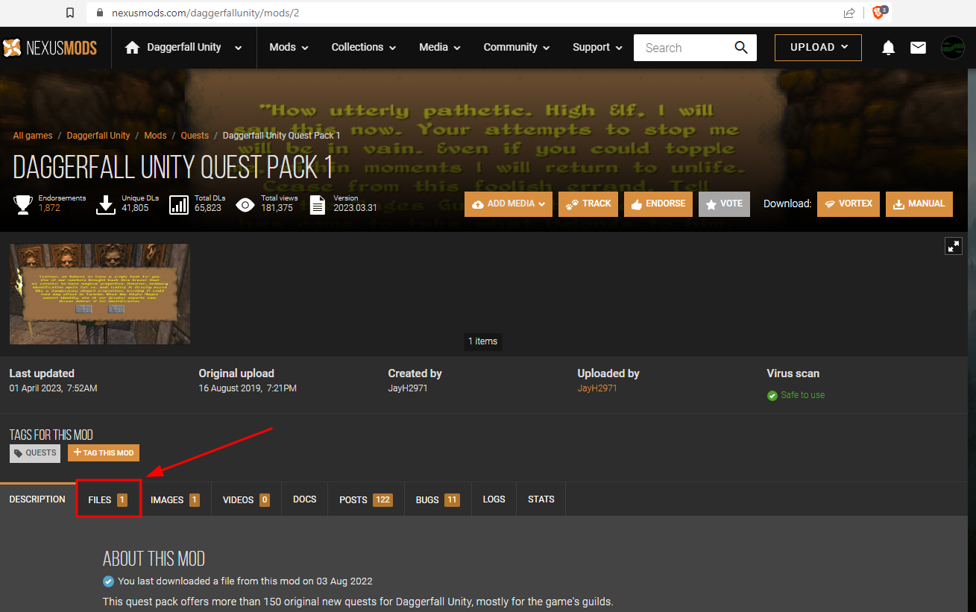Click the Total views eye icon
This screenshot has width=976, height=612.
[x=245, y=204]
